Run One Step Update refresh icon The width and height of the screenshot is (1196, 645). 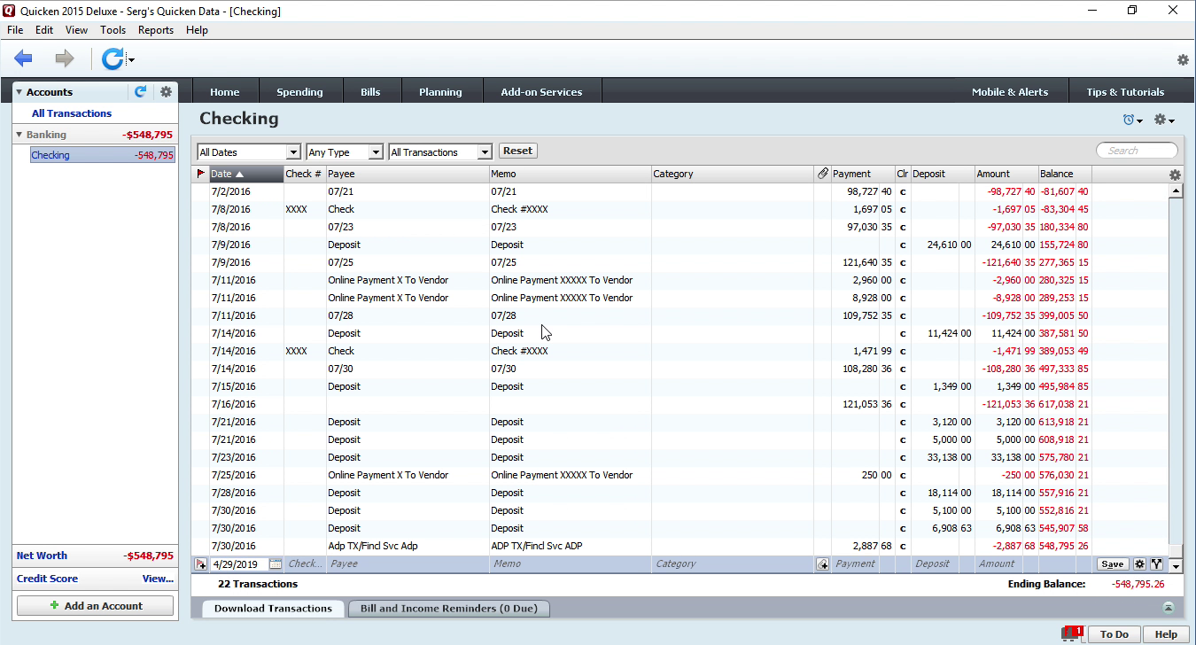[113, 58]
